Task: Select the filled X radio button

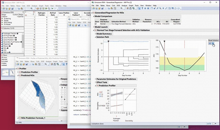Action: 62,97
